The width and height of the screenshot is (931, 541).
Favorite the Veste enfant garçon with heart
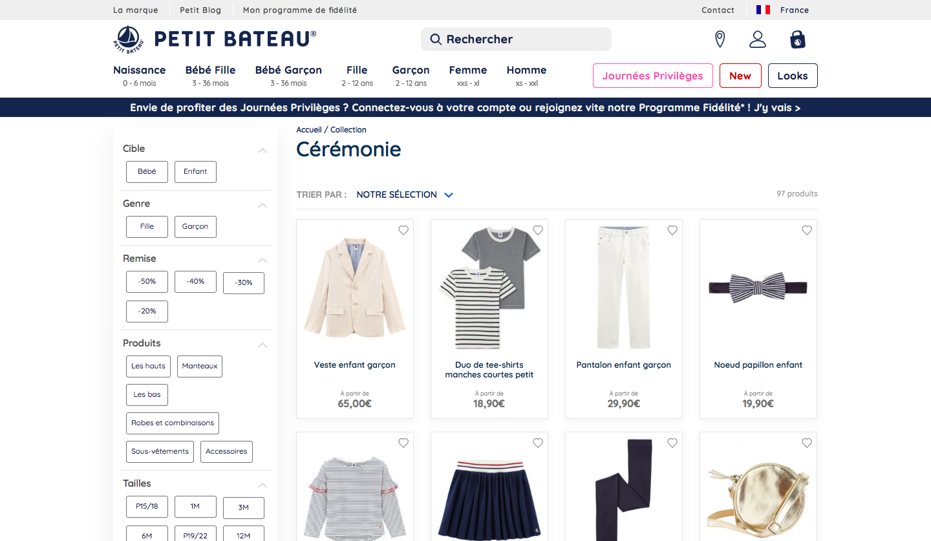(x=403, y=230)
